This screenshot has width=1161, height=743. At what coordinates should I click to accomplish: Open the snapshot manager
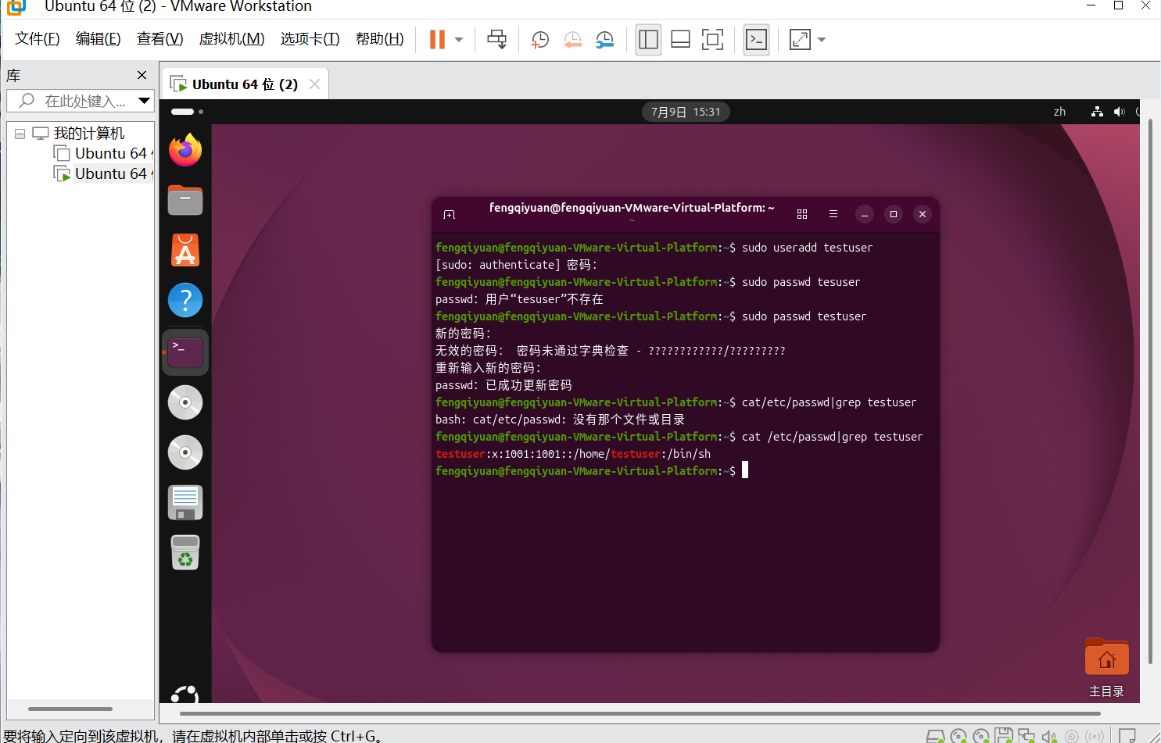click(x=605, y=40)
